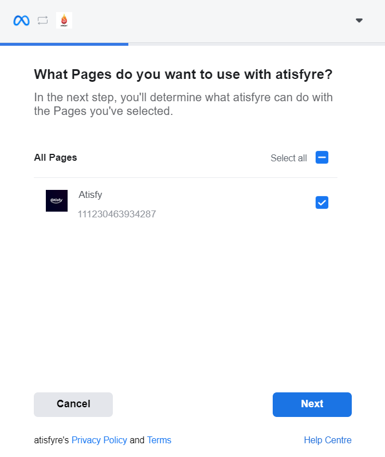Click the Cancel button
This screenshot has width=385, height=457.
pyautogui.click(x=73, y=404)
